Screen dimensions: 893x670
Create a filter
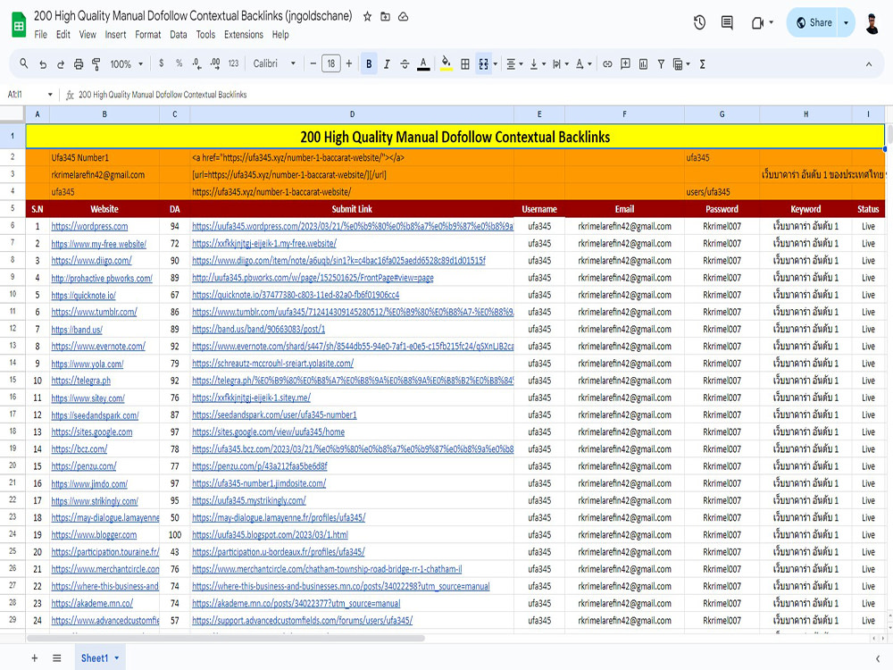coord(661,64)
